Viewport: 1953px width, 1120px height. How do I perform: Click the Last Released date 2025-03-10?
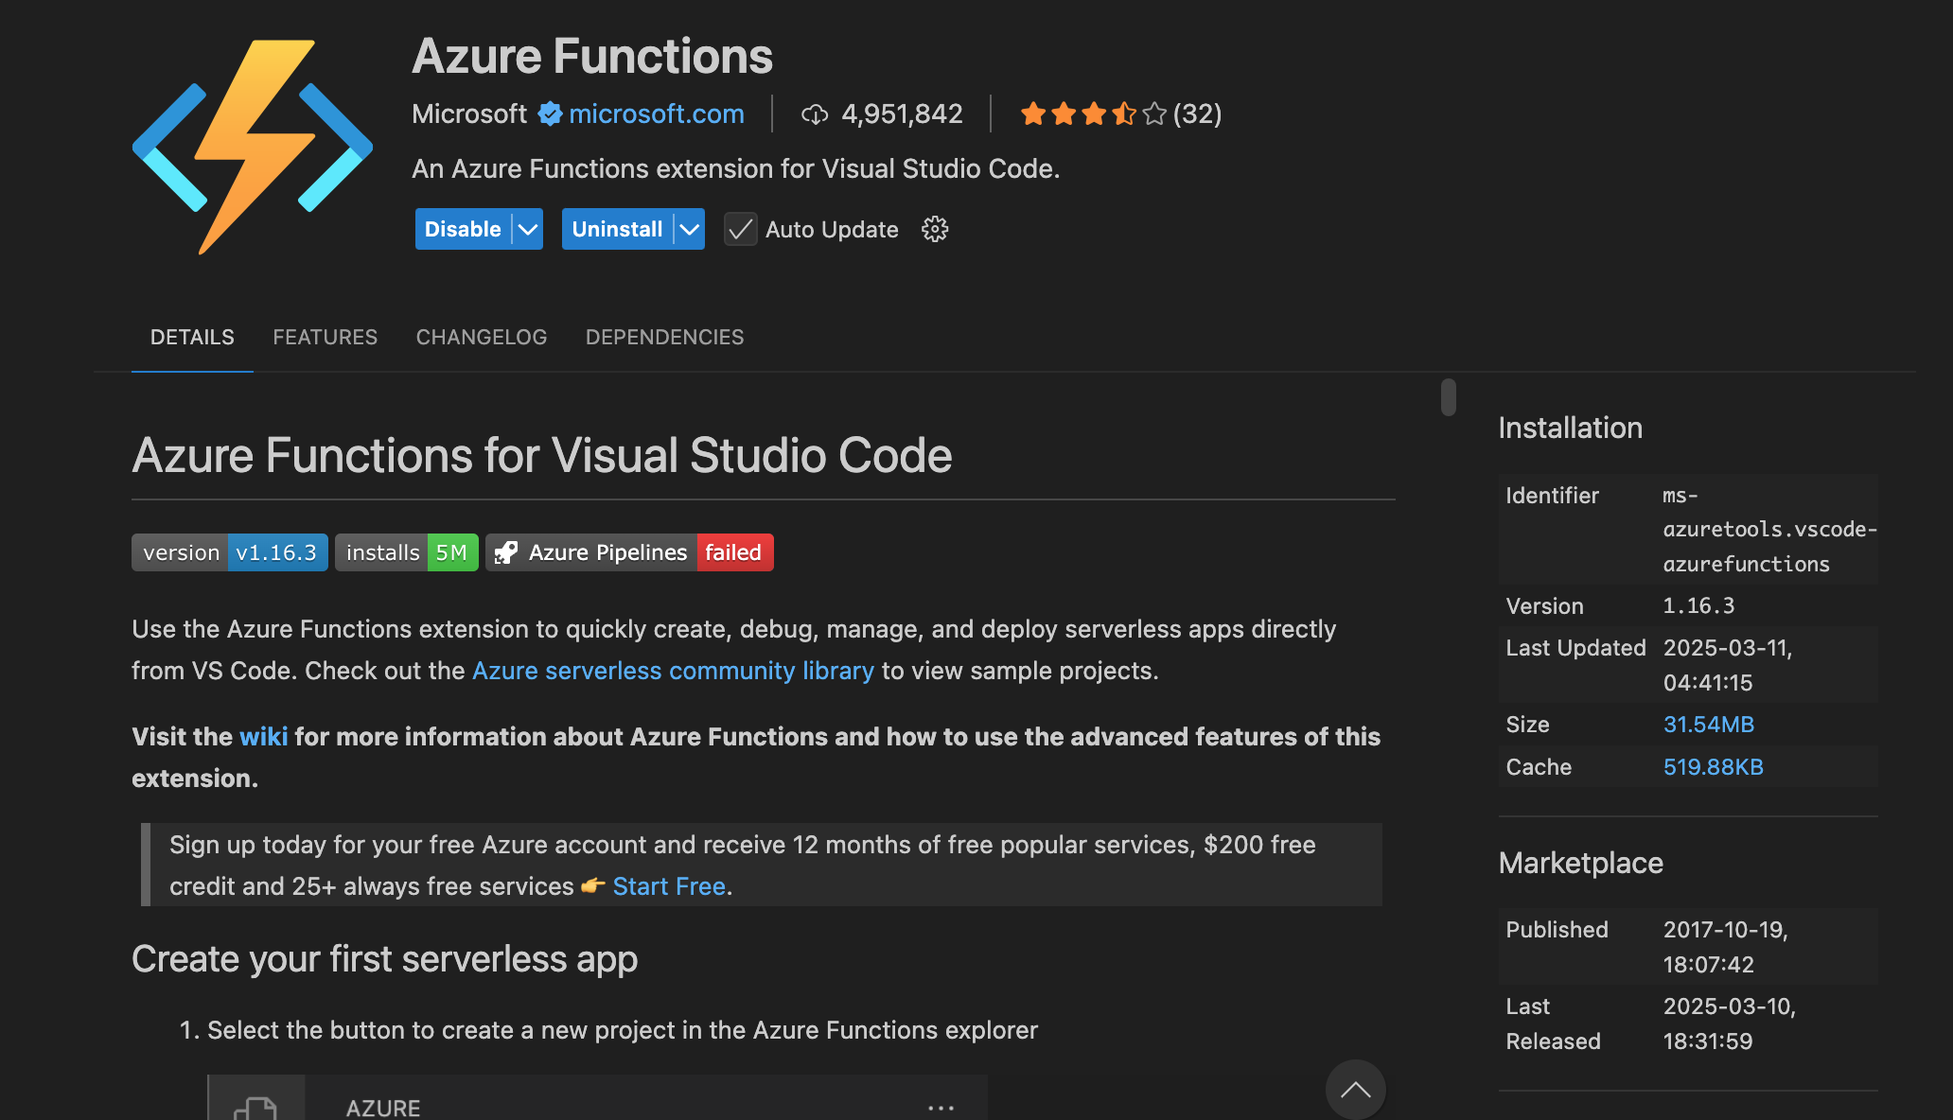coord(1730,1024)
